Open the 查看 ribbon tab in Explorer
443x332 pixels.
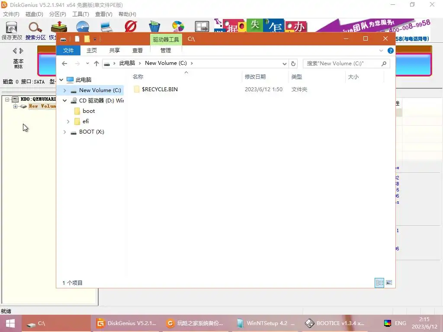pos(138,51)
